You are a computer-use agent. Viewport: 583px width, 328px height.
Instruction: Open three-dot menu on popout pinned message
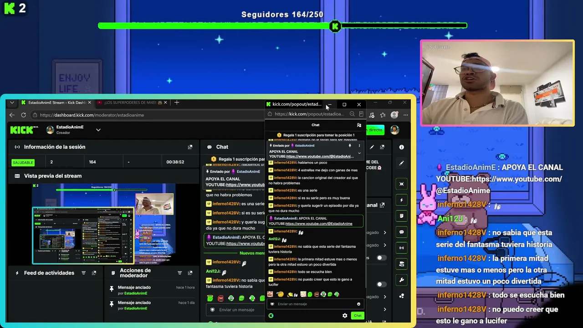coord(359,146)
